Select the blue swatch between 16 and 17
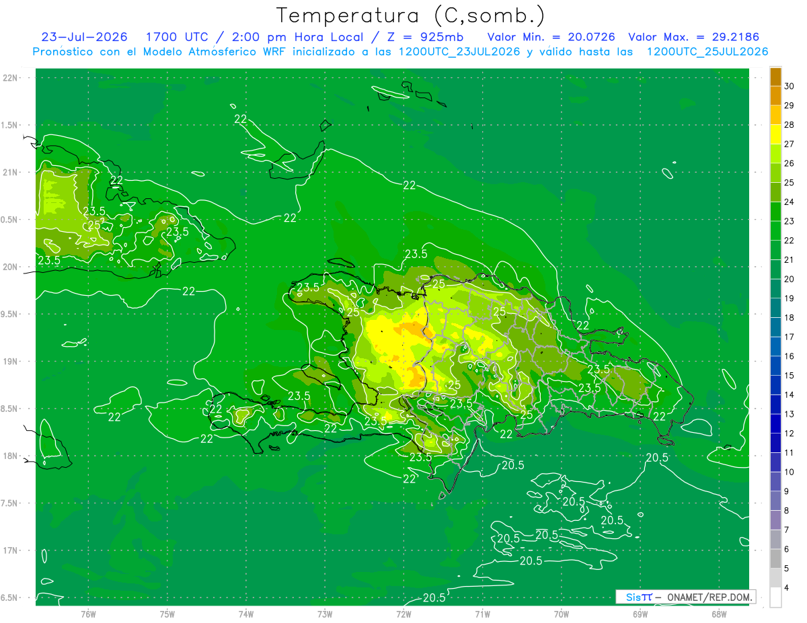Image resolution: width=807 pixels, height=623 pixels. tap(775, 347)
